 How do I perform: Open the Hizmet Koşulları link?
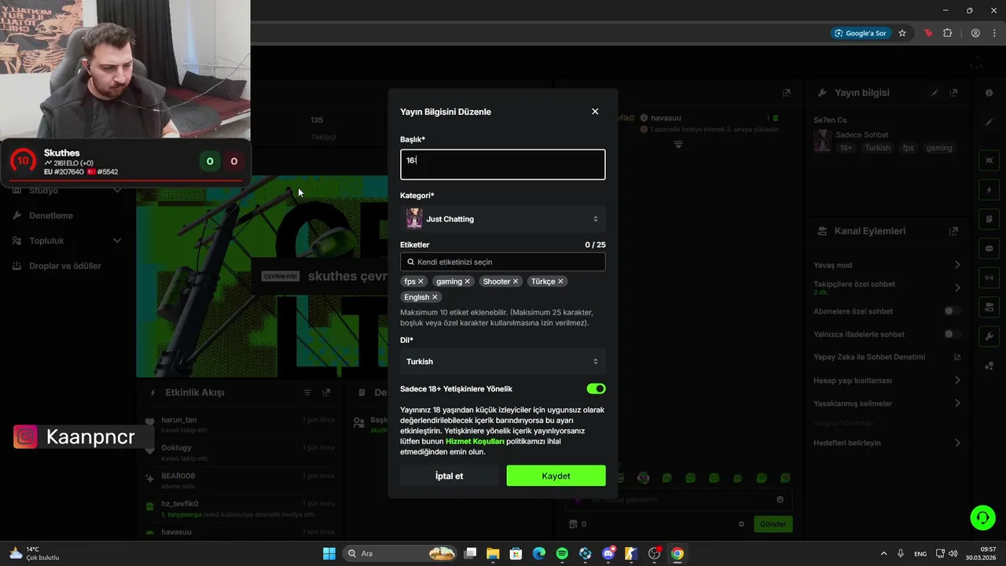[475, 442]
